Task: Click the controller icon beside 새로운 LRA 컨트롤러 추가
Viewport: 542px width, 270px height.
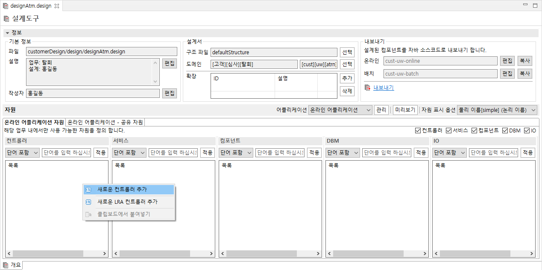Action: coord(89,201)
